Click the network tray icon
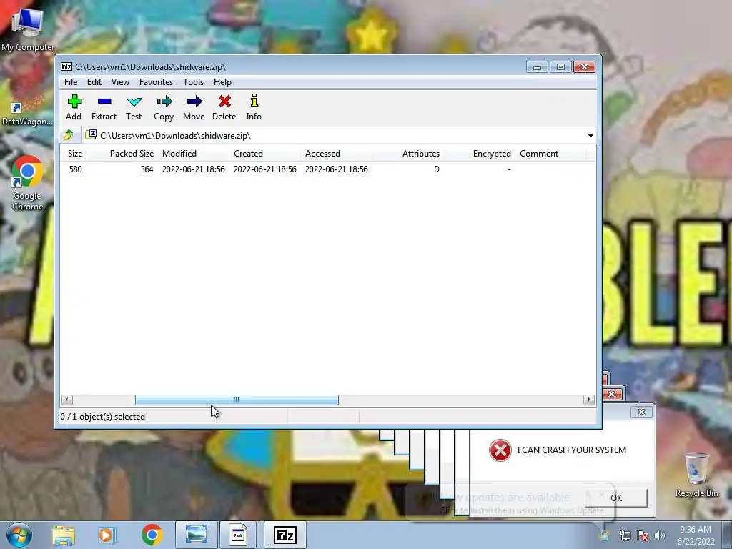The image size is (732, 549). click(625, 536)
